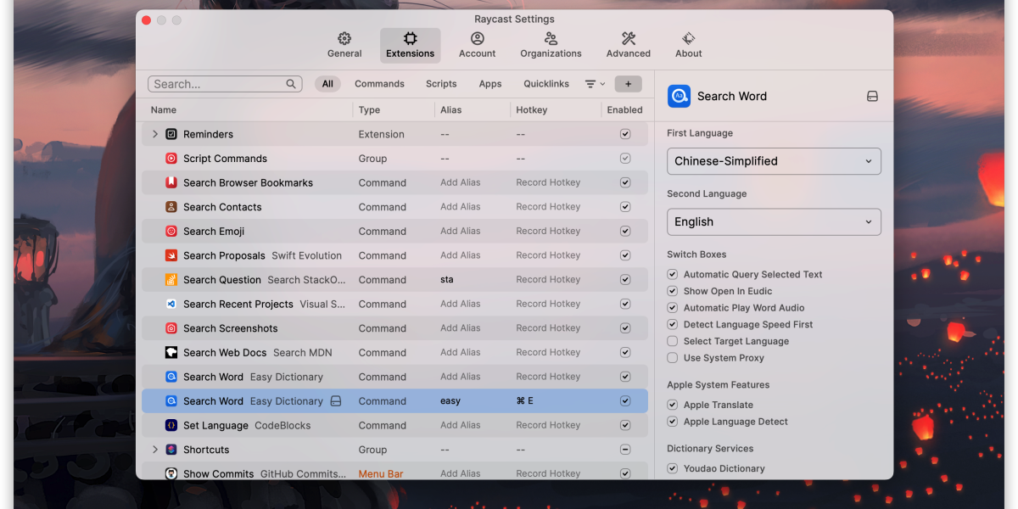Disable Automatic Play Word Audio
Image resolution: width=1018 pixels, height=509 pixels.
coord(673,308)
